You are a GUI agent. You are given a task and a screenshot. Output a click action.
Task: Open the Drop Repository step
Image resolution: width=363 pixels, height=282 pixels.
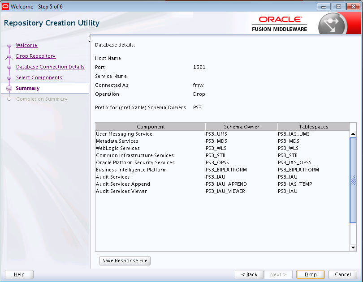pos(36,56)
